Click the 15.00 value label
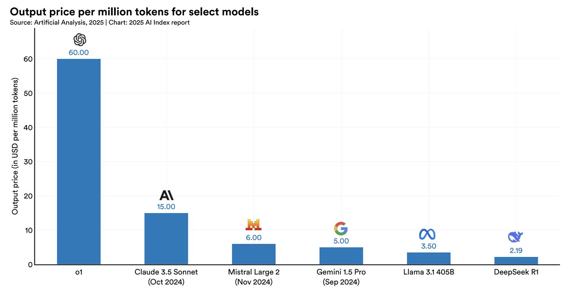Viewport: 569px width, 292px height. pos(166,207)
